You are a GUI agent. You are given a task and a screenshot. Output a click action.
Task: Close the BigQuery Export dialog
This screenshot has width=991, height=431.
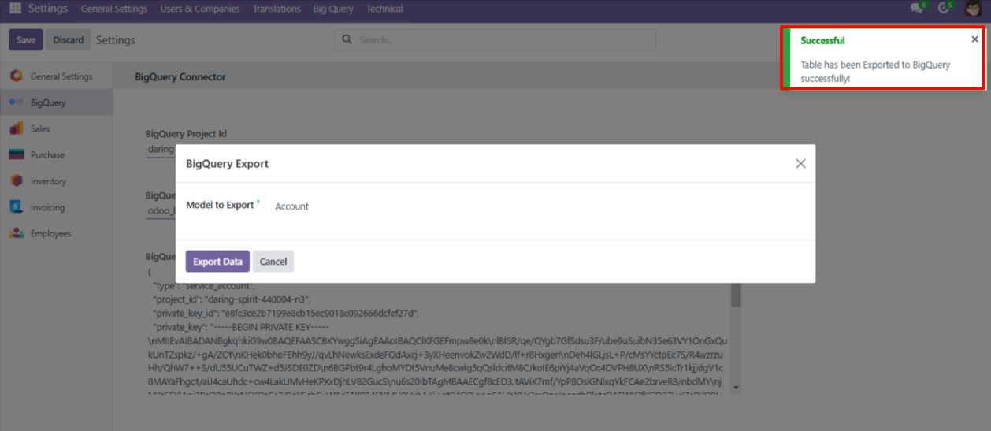pyautogui.click(x=800, y=164)
